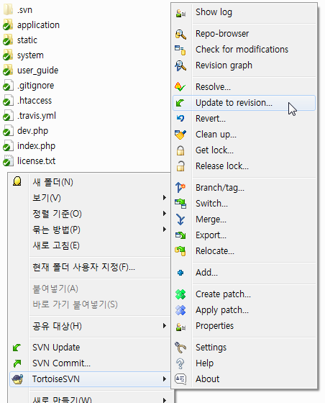
Task: Select the user_guide folder
Action: click(x=30, y=71)
